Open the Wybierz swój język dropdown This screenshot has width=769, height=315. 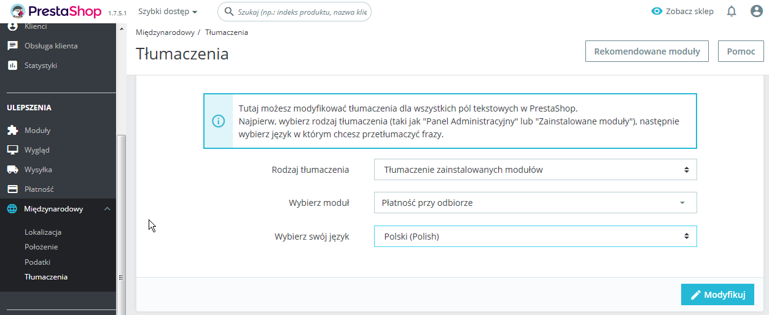(x=535, y=236)
